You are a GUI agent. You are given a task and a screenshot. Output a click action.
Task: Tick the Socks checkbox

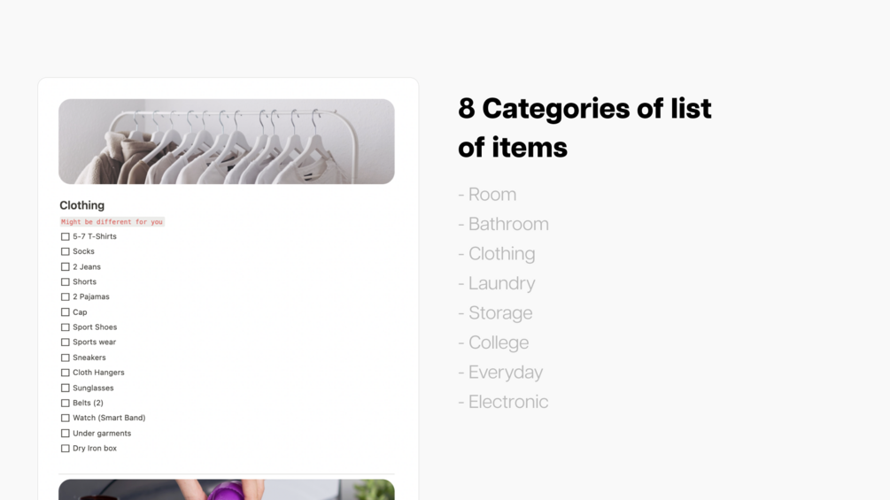pos(66,251)
